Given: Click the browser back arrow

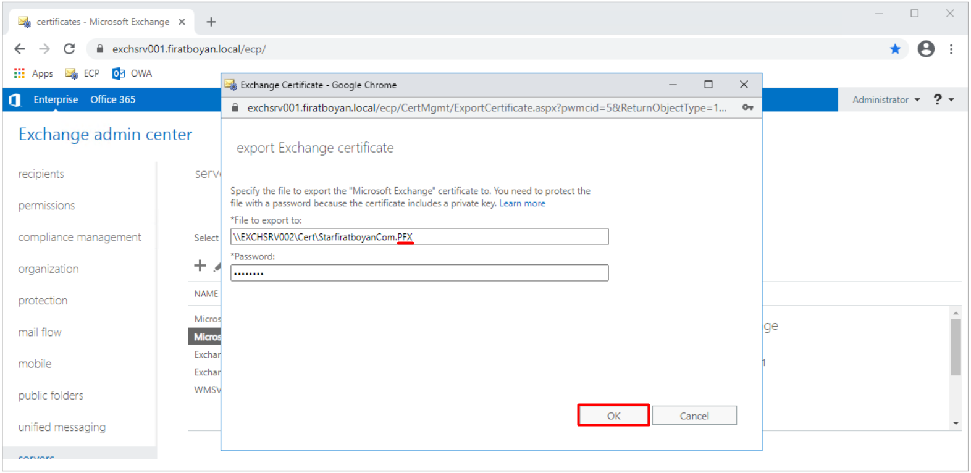Looking at the screenshot, I should tap(20, 49).
